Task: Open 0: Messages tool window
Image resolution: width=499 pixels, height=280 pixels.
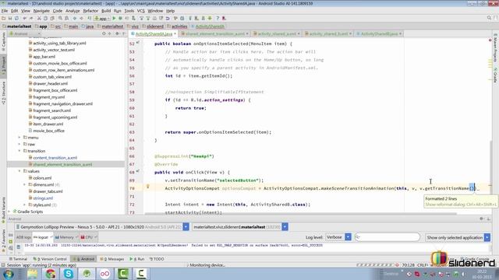Action: pos(113,259)
